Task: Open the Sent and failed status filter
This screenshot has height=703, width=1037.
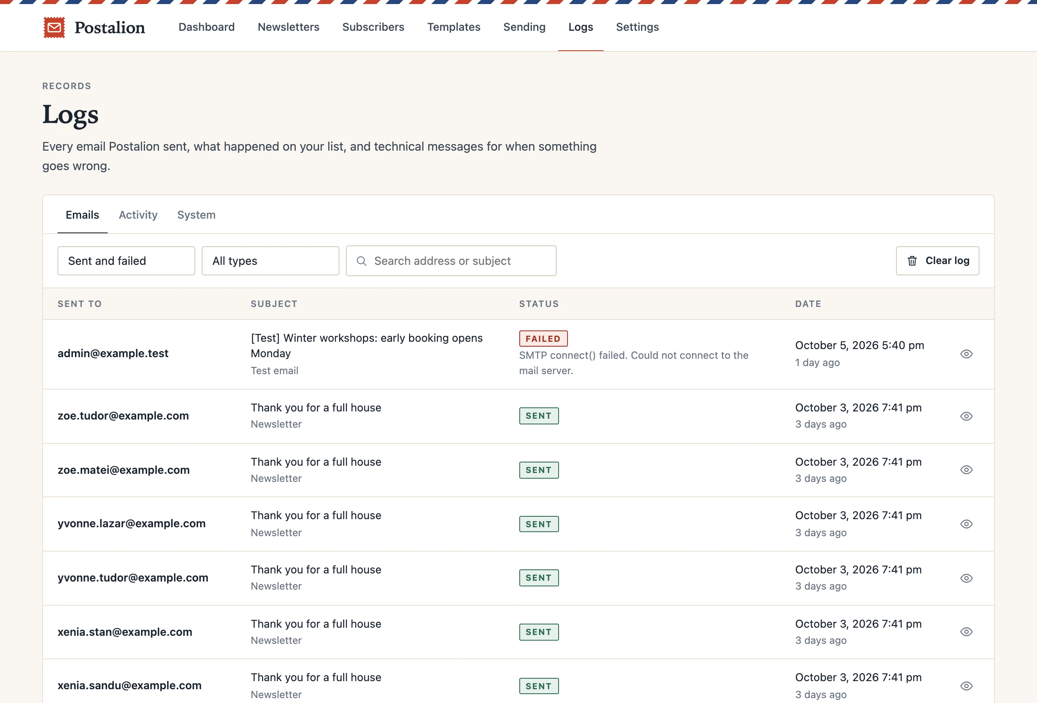Action: [126, 261]
